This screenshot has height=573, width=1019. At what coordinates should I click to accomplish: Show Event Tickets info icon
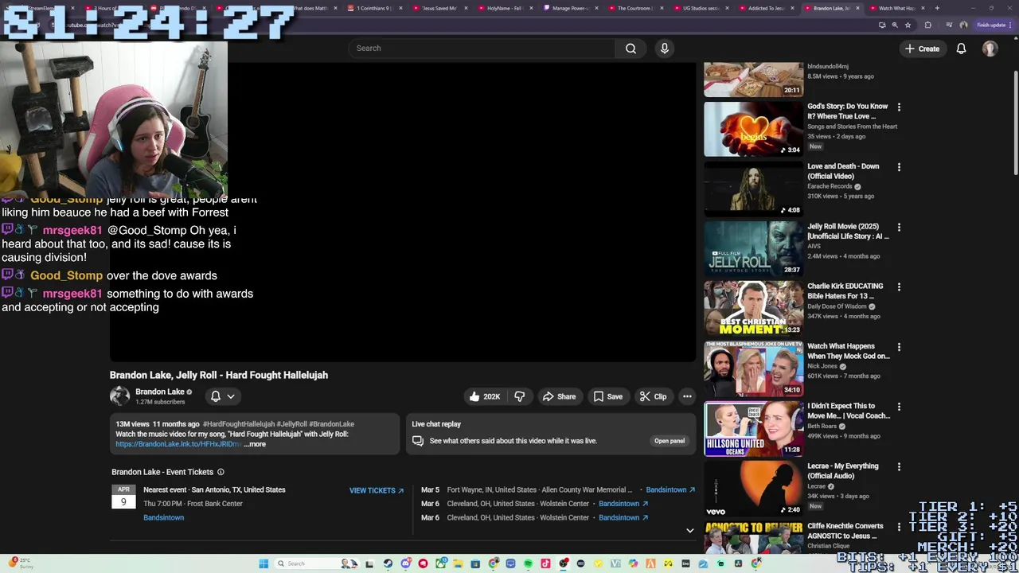(x=221, y=472)
